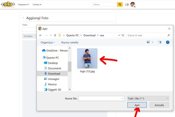Click Questo PC in the address path
This screenshot has width=175, height=117.
[72, 35]
